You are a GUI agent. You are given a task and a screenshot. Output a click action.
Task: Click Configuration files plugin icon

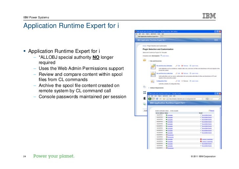(x=153, y=81)
